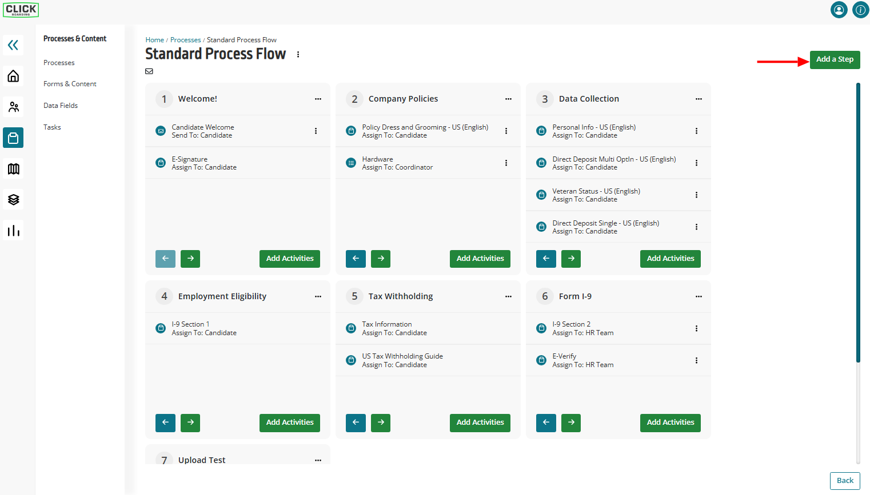Open E-Verify activity kebab menu
870x495 pixels.
click(x=696, y=360)
